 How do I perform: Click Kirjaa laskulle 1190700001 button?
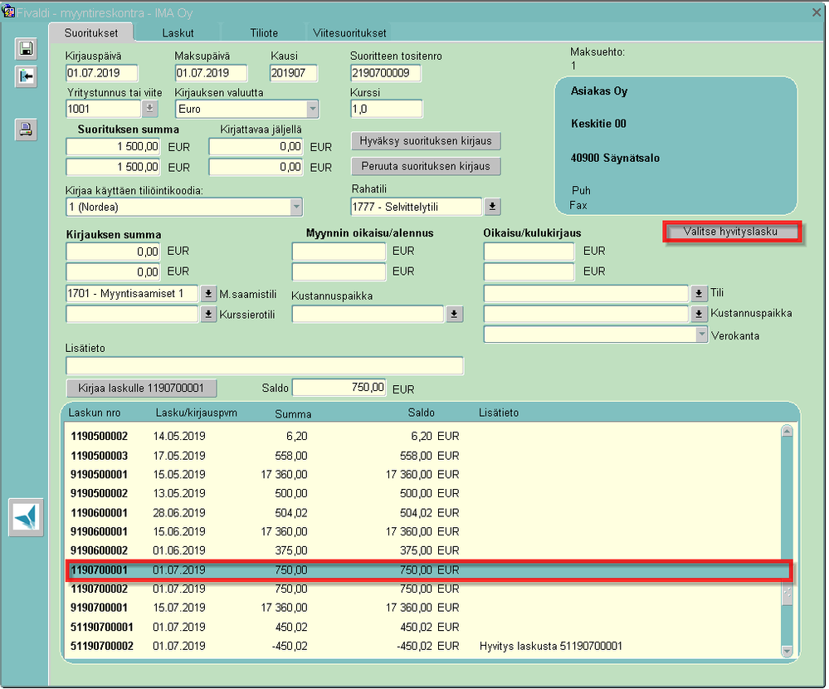(x=141, y=388)
